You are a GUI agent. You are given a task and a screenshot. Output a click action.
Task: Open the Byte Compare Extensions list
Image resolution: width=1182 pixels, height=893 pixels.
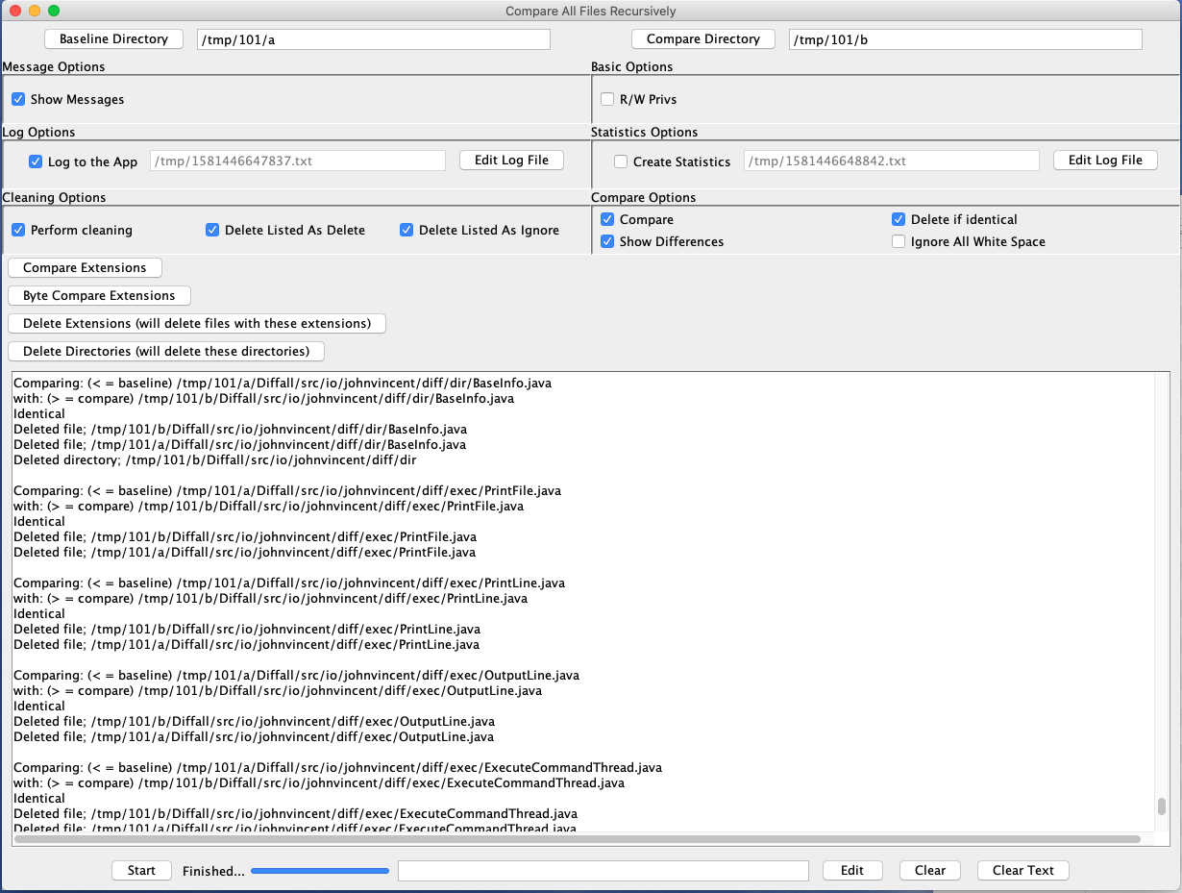pyautogui.click(x=99, y=296)
